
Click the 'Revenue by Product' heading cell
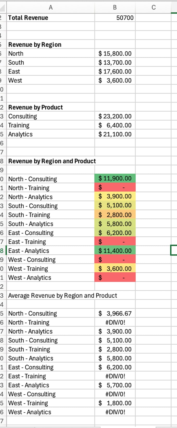tap(50, 107)
